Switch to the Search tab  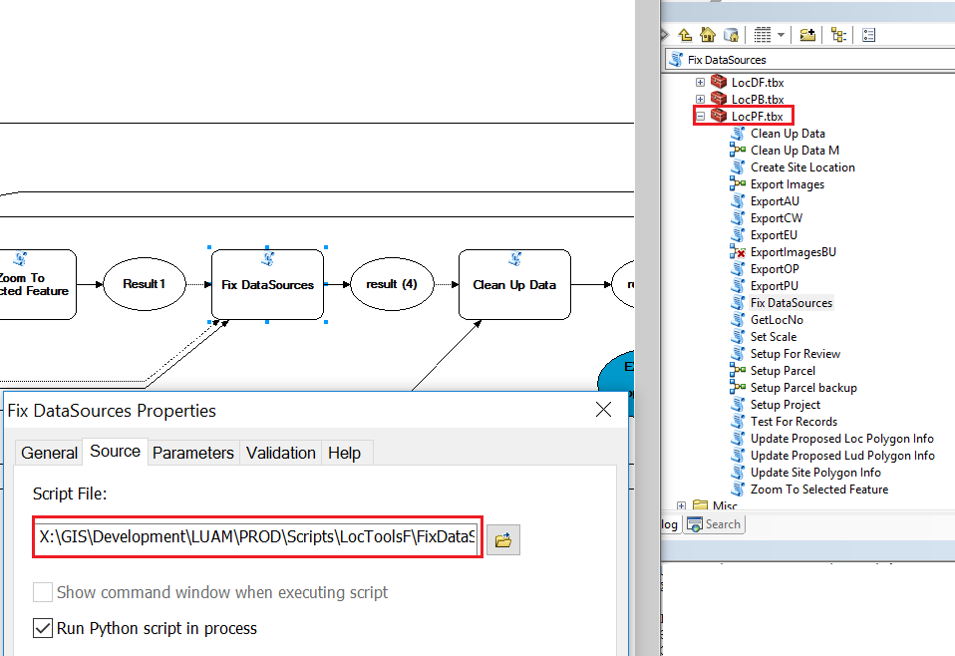[x=714, y=524]
